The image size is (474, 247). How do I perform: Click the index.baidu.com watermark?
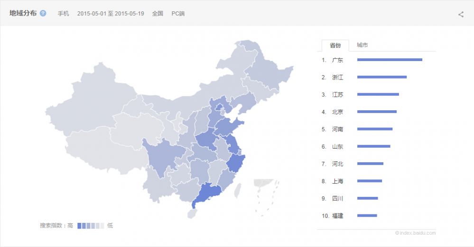pyautogui.click(x=415, y=233)
